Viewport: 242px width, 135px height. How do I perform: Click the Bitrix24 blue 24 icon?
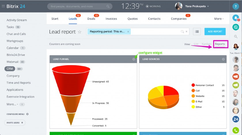click(236, 119)
